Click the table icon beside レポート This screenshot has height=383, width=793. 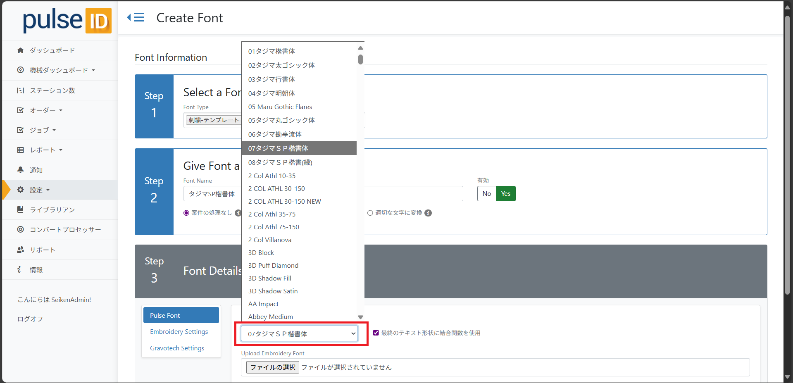tap(20, 150)
